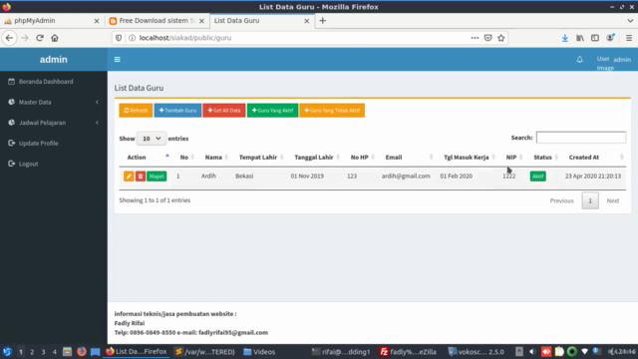The width and height of the screenshot is (638, 359).
Task: Open Update Profile in sidebar
Action: [39, 144]
